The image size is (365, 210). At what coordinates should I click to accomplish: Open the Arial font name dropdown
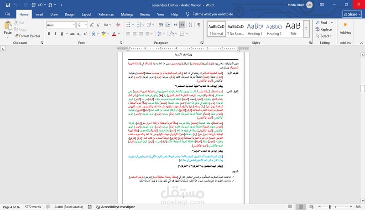tap(74, 25)
